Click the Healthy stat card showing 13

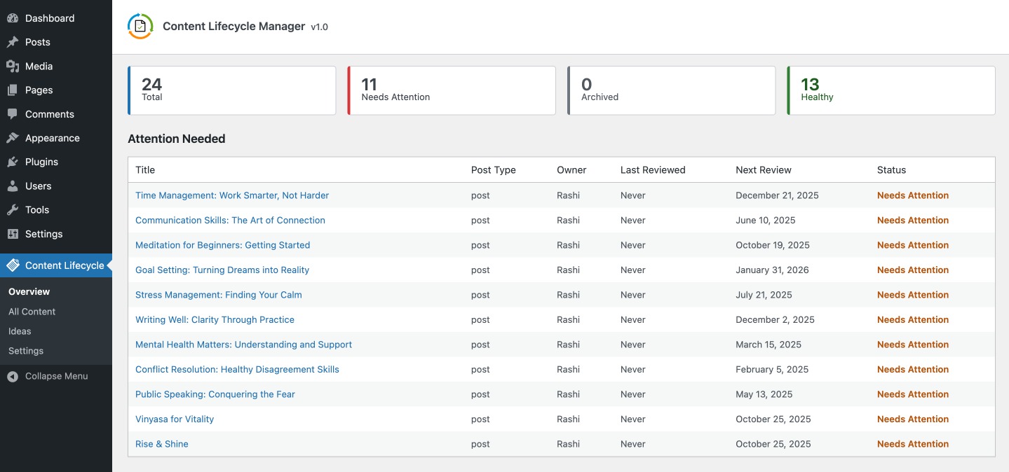click(x=891, y=90)
